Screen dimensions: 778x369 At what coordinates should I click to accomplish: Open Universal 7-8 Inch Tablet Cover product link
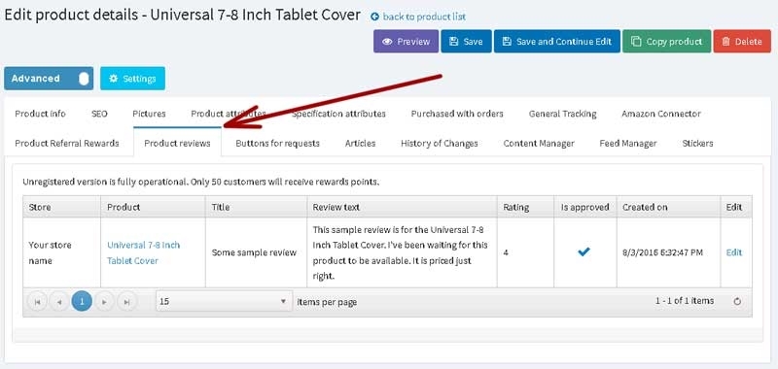coord(143,252)
